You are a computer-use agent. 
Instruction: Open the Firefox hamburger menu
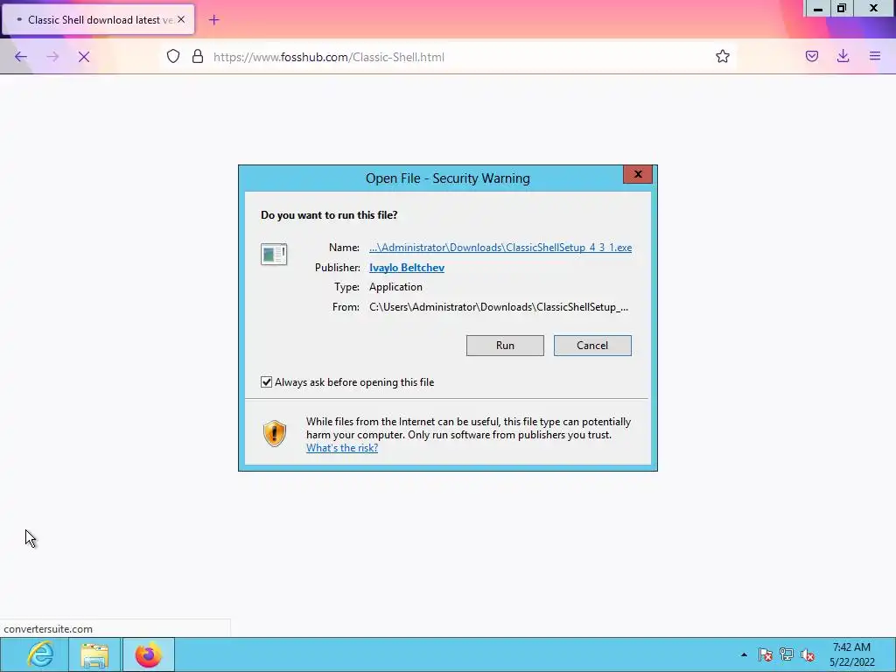tap(875, 56)
